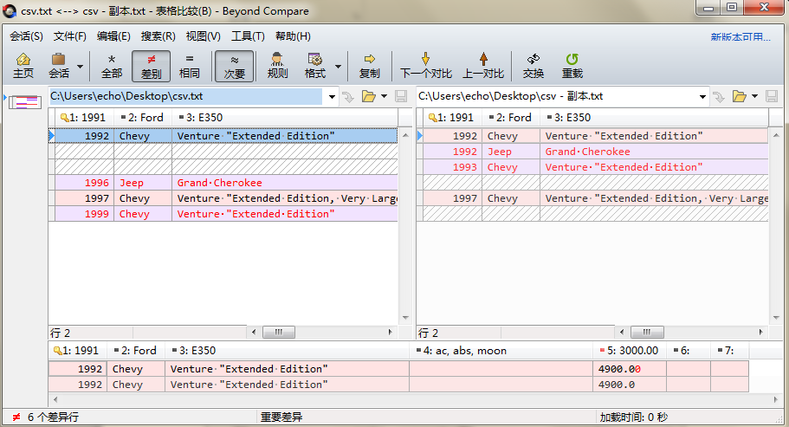
Task: Click the 新版本可用 link
Action: pyautogui.click(x=740, y=36)
